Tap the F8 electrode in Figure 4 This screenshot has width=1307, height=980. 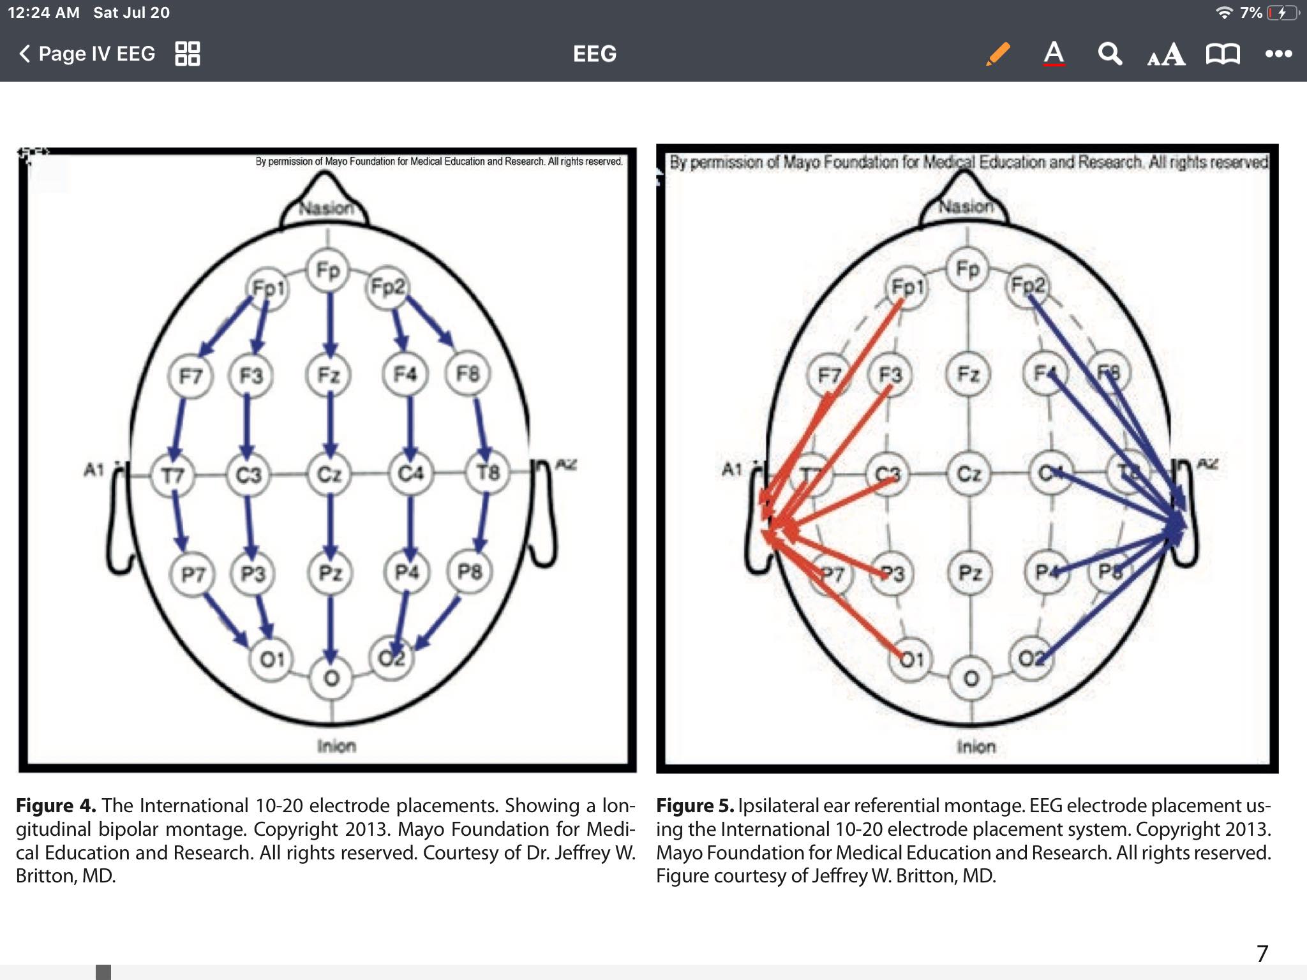point(468,373)
